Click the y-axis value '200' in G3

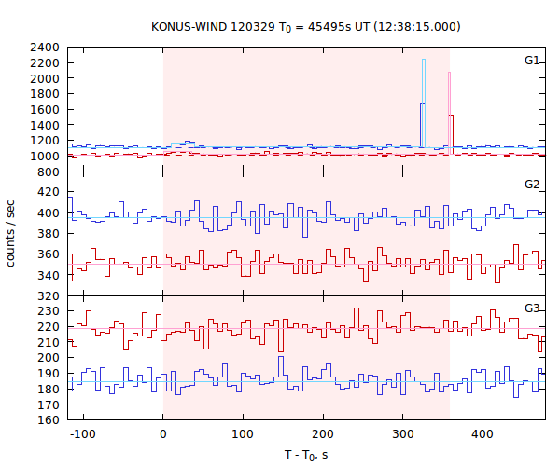49,358
